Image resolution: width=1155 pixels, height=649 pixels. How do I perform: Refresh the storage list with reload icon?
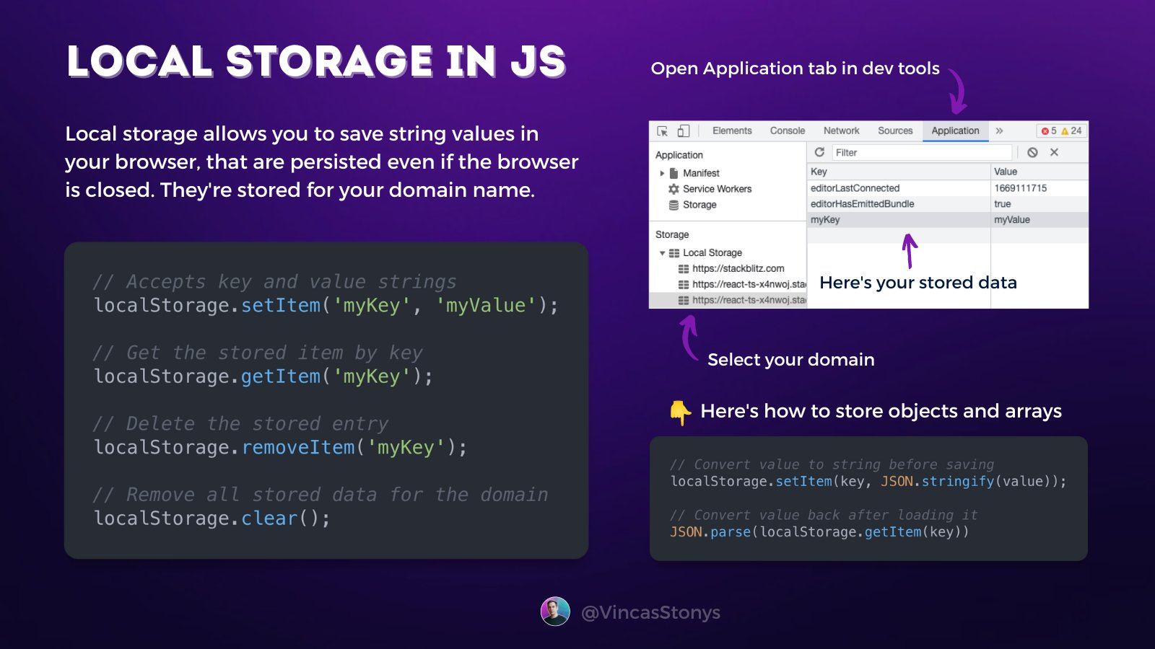click(x=819, y=152)
